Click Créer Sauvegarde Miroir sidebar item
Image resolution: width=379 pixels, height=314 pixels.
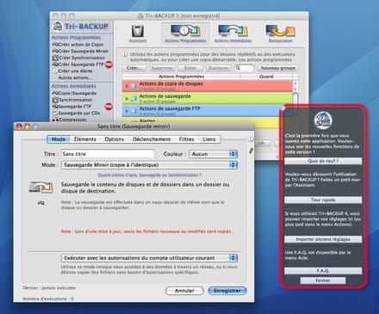pos(80,51)
